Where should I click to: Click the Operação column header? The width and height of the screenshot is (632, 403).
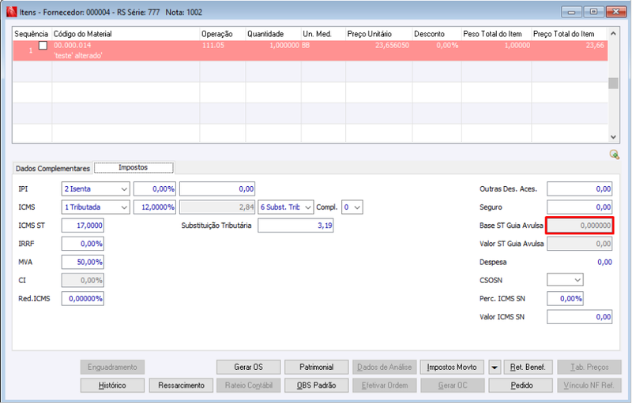pyautogui.click(x=223, y=34)
